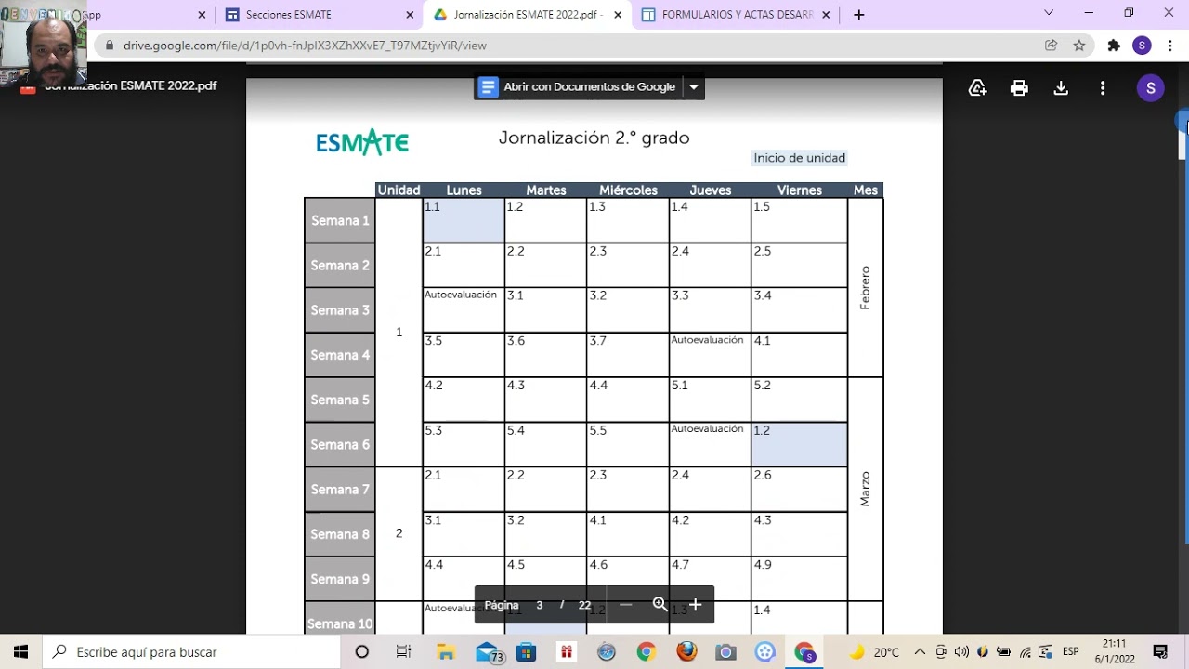The width and height of the screenshot is (1189, 669).
Task: Open the Mail app with 73 badge
Action: tap(489, 652)
